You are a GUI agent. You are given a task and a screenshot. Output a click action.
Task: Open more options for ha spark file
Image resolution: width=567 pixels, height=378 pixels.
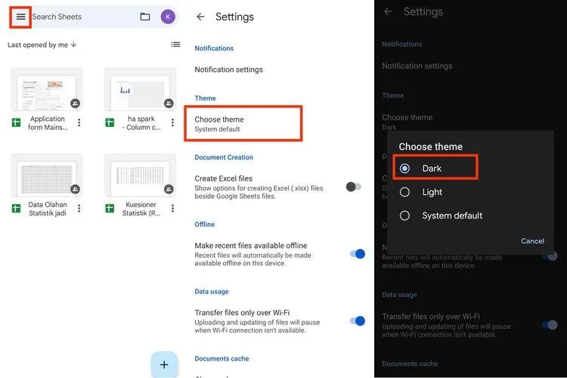click(172, 122)
